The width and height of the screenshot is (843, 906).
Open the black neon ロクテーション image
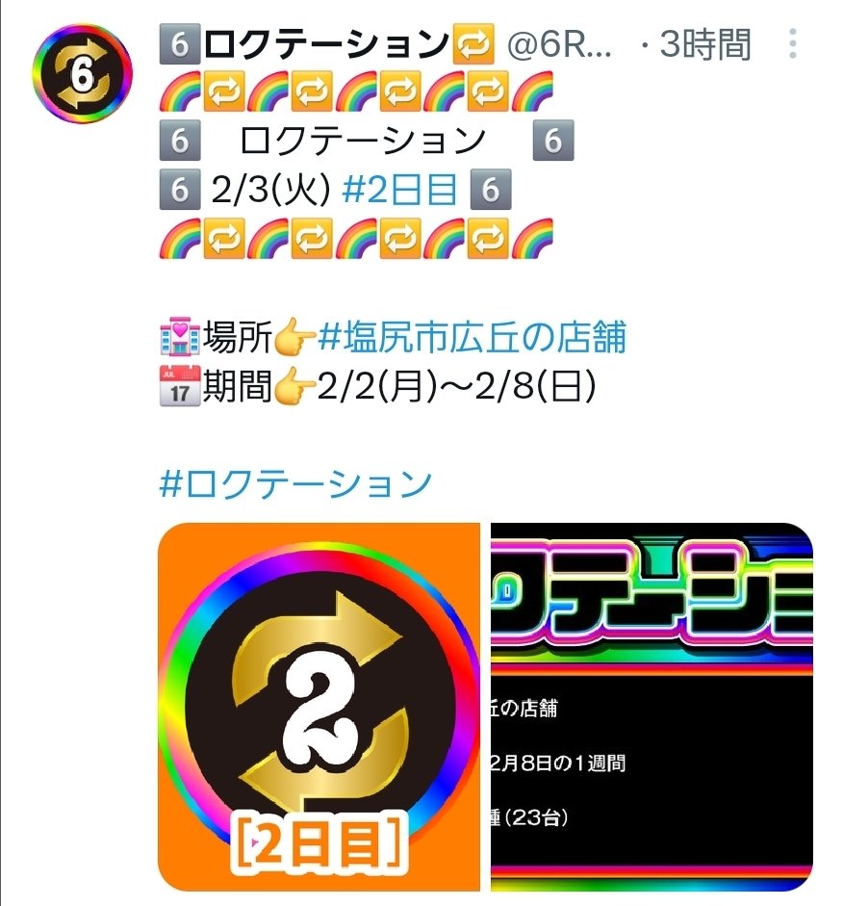point(651,707)
